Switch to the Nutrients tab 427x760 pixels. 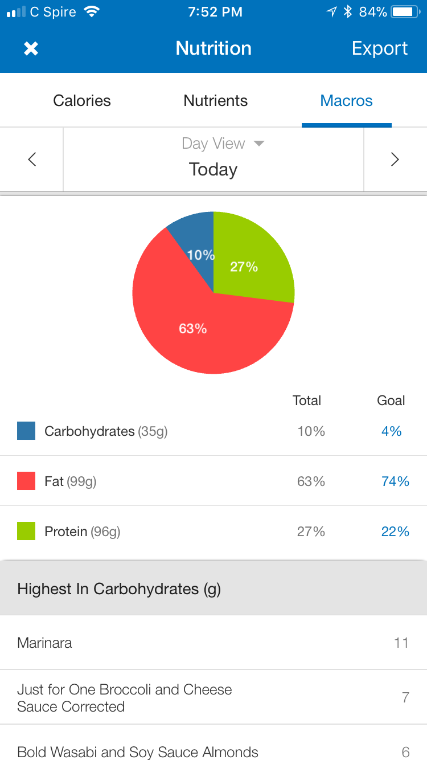click(x=215, y=101)
